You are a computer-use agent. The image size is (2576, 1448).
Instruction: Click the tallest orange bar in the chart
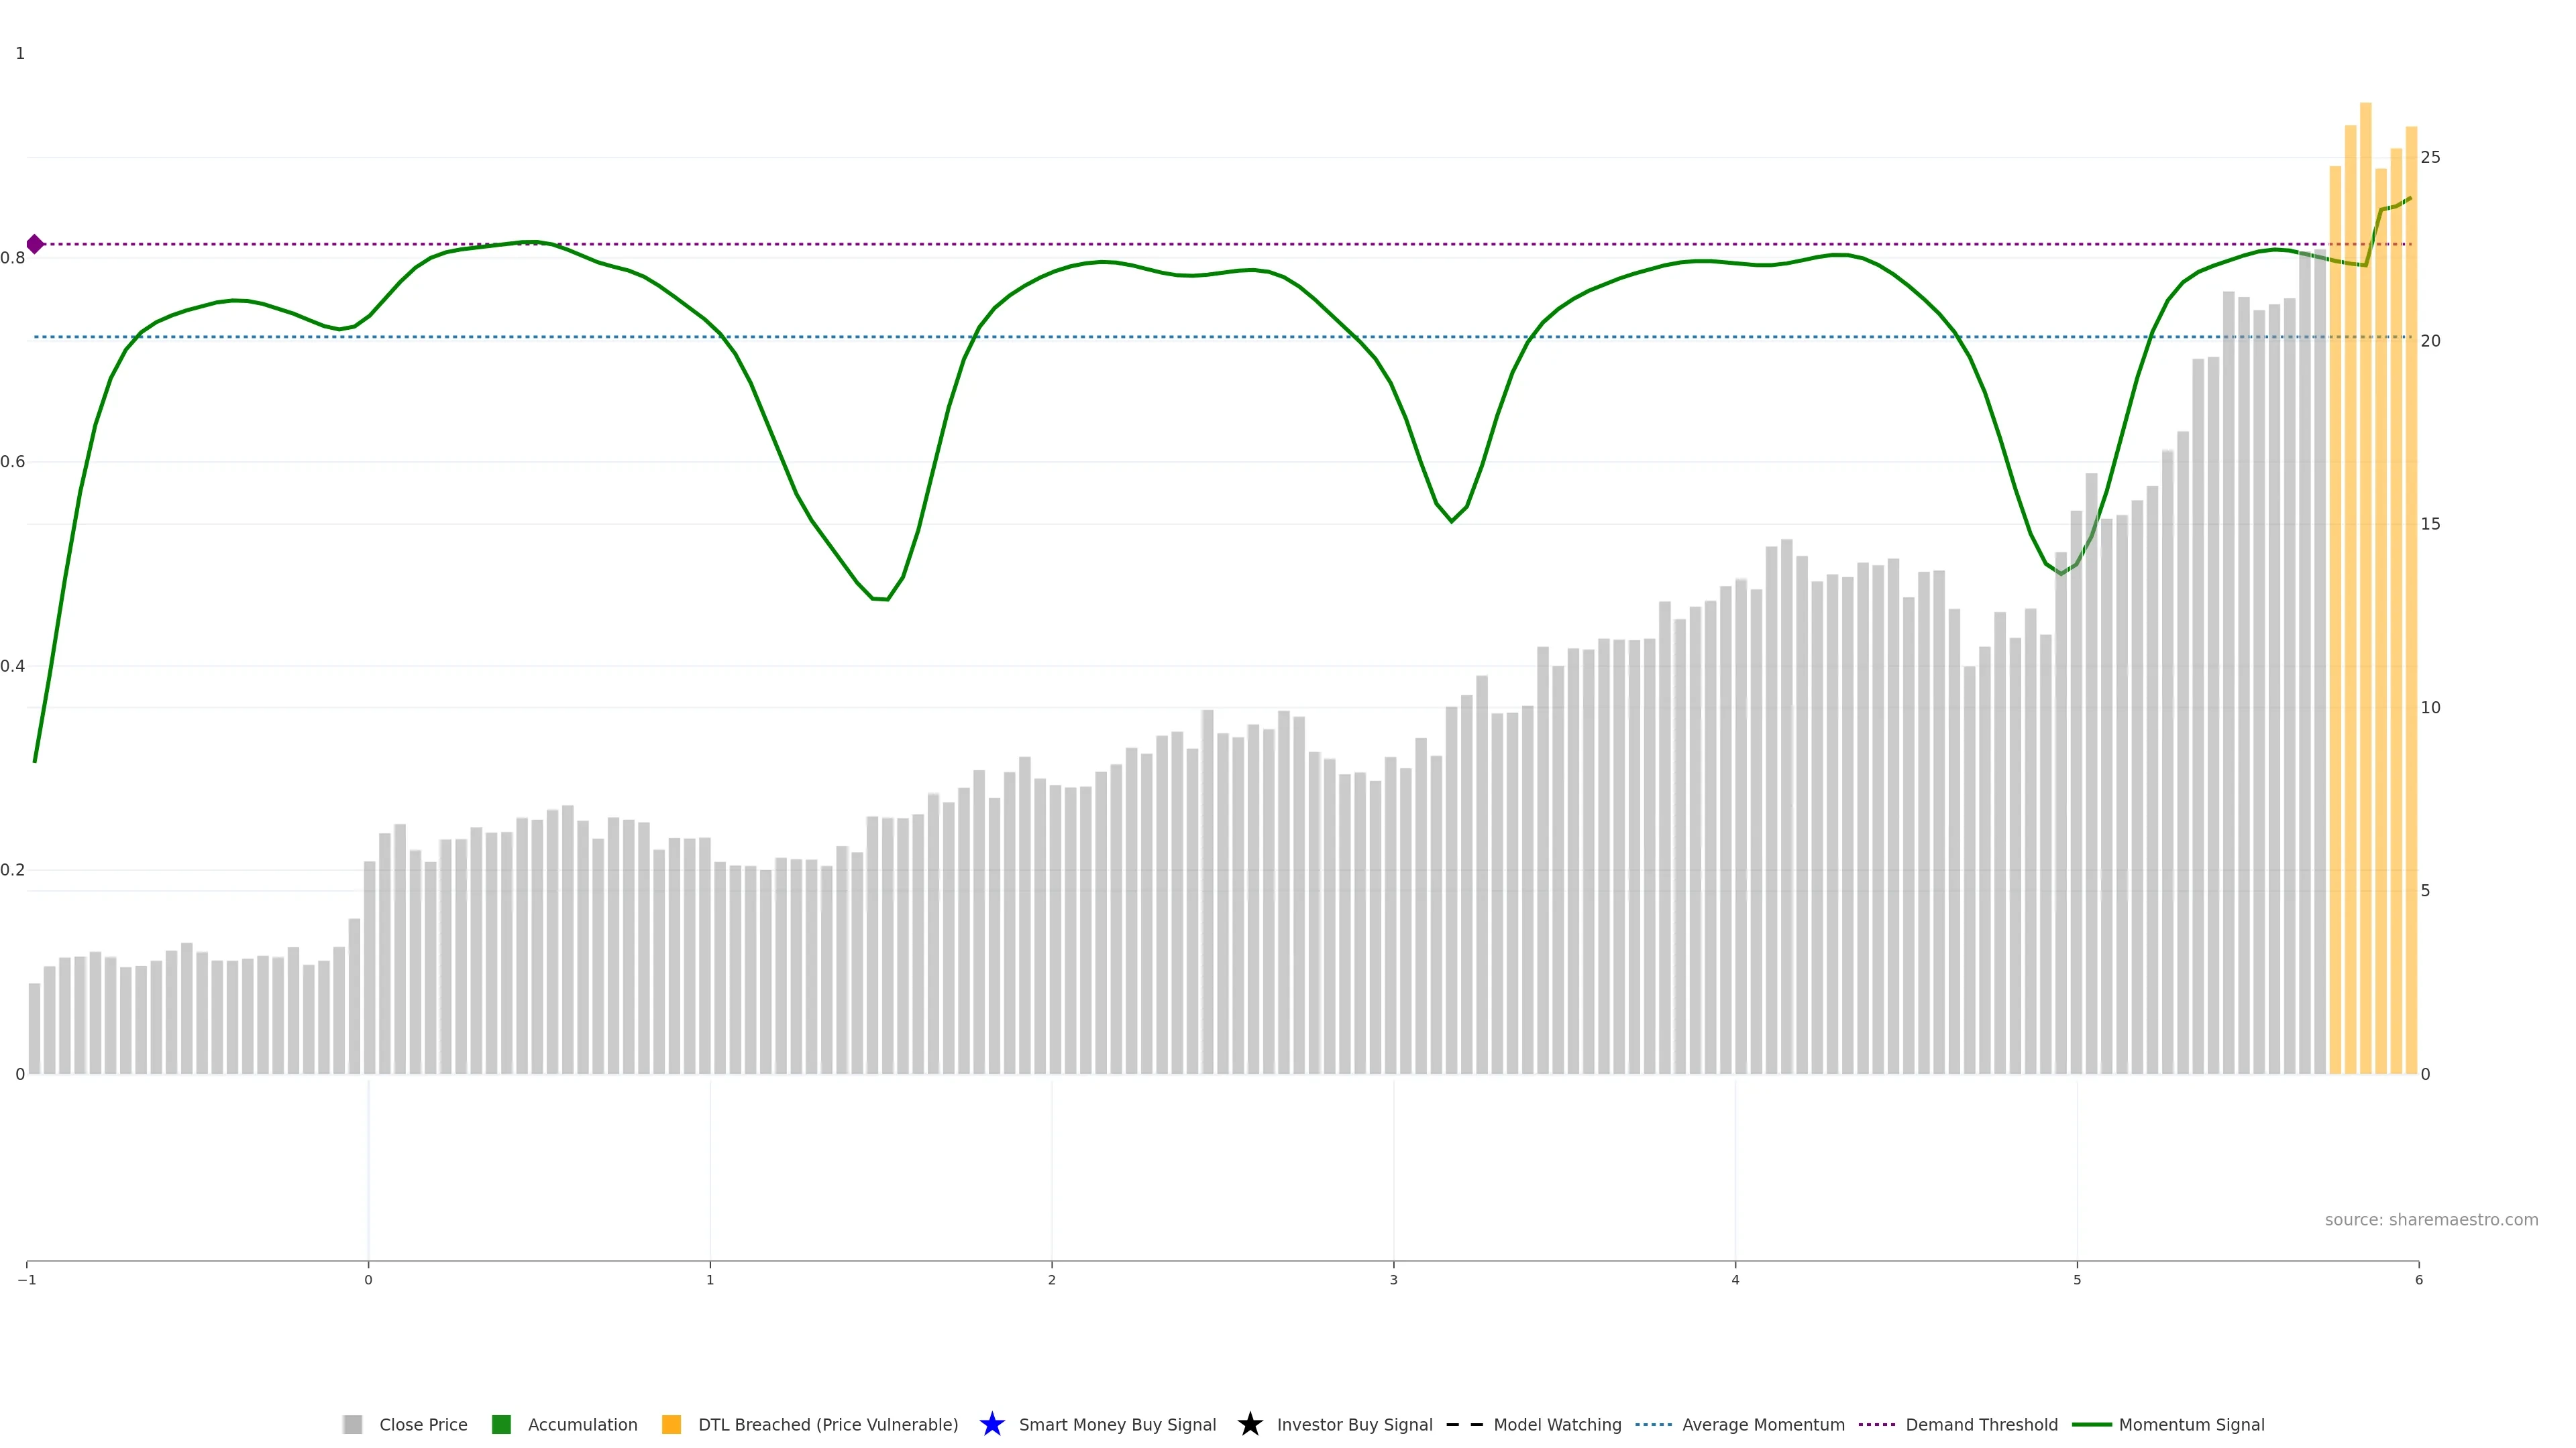click(x=2365, y=599)
